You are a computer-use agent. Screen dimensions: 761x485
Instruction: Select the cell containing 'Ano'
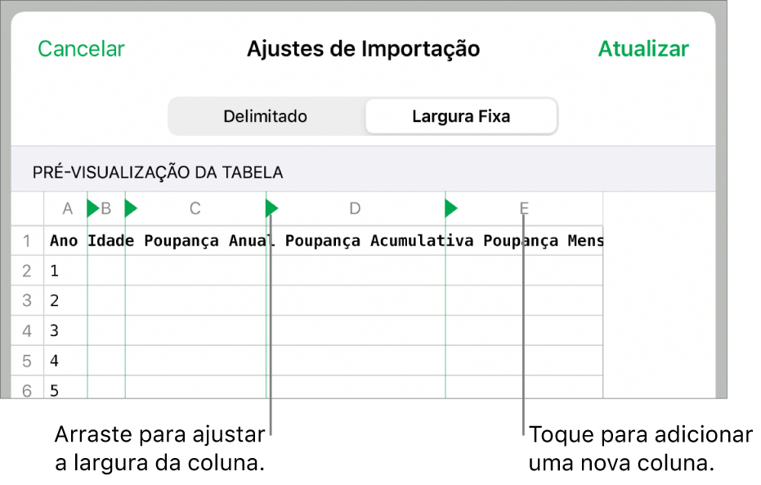(x=65, y=240)
